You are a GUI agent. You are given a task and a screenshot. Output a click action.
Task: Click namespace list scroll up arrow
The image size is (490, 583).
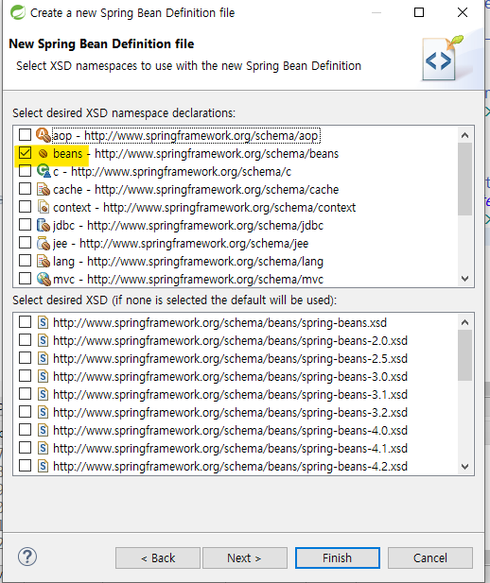tap(464, 135)
